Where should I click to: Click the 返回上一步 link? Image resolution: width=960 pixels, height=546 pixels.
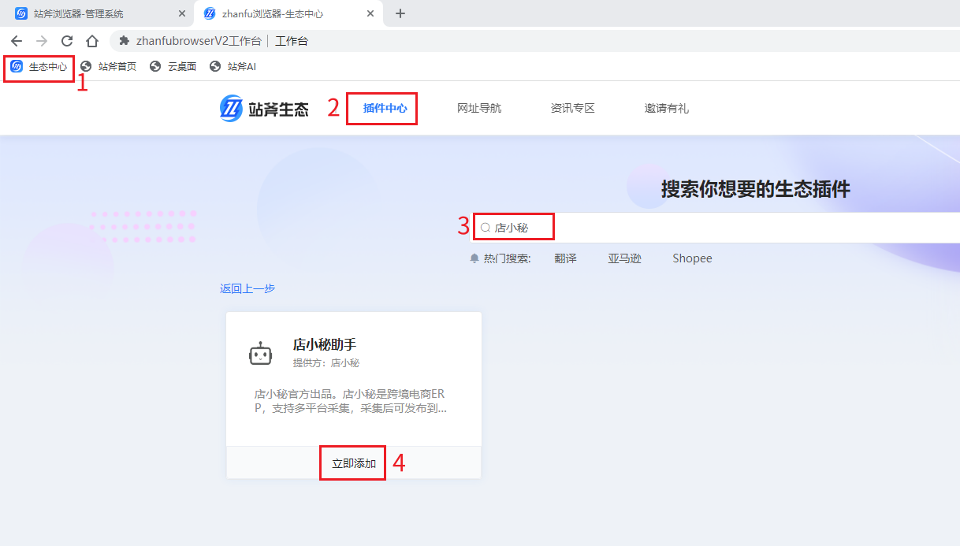(247, 288)
